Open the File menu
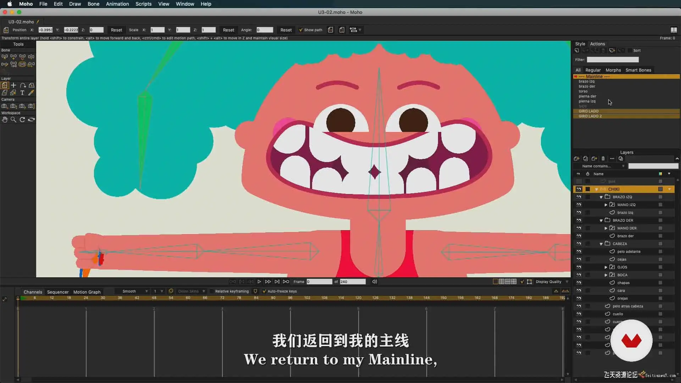The image size is (681, 383). pos(43,4)
